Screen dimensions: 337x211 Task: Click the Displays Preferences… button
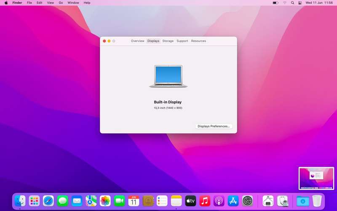coord(214,126)
